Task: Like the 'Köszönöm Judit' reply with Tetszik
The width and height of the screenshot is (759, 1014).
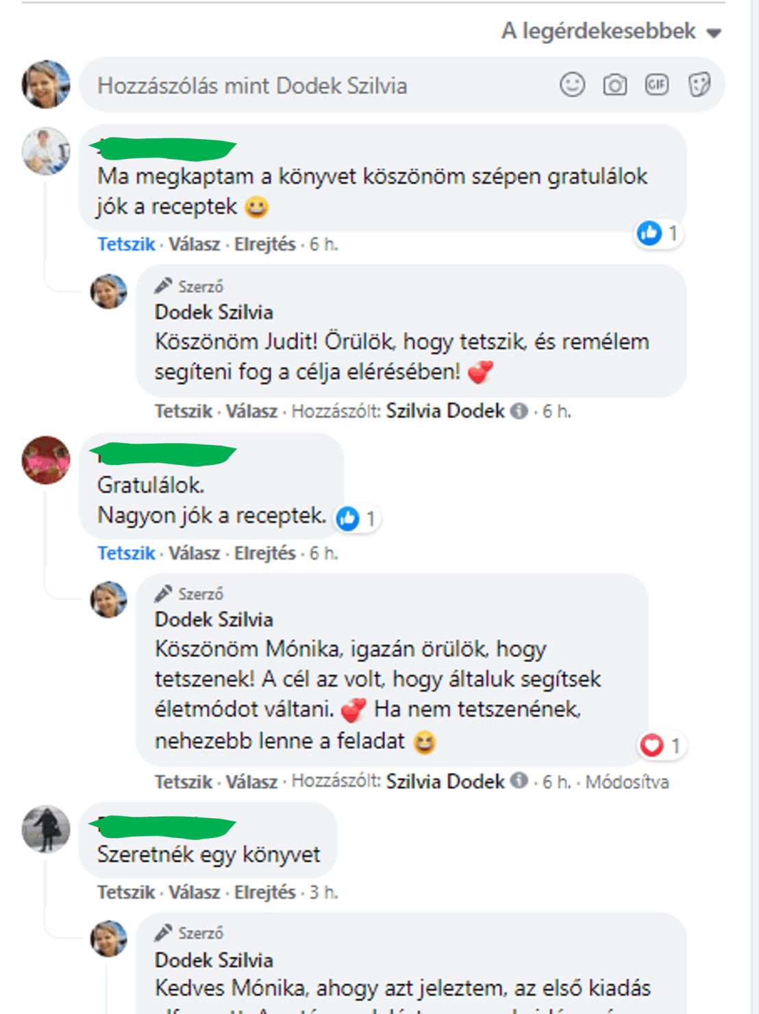Action: pos(184,411)
